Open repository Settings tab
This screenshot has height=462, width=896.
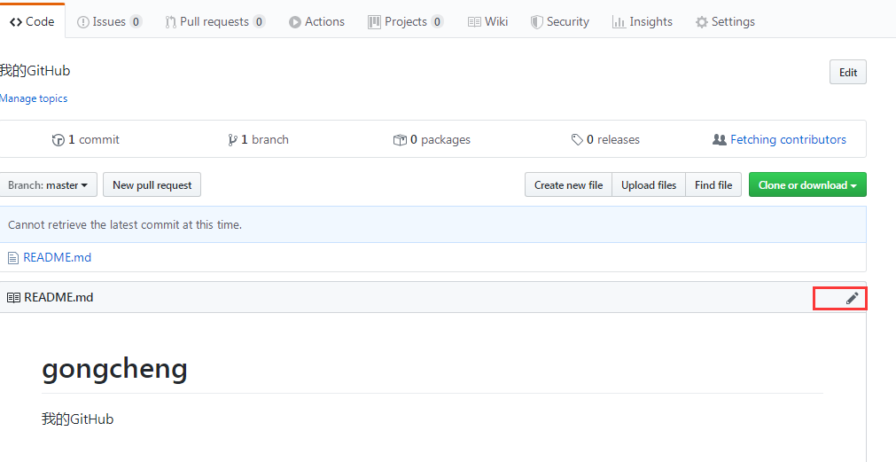[725, 22]
